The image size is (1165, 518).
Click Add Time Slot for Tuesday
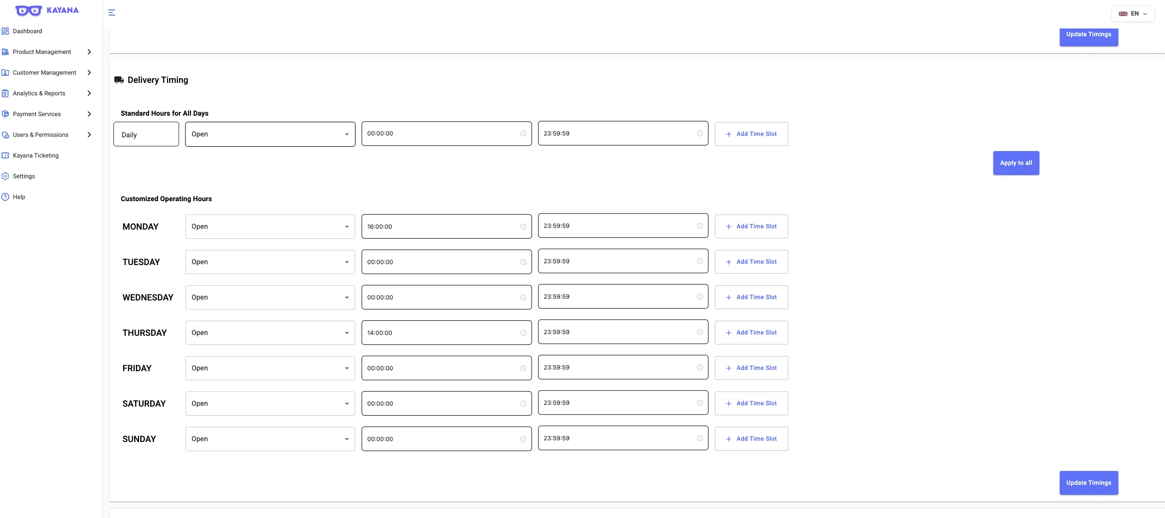pos(751,262)
